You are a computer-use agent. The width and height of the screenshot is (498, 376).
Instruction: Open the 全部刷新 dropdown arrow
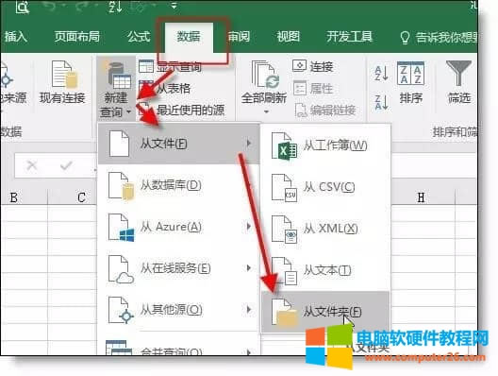[266, 111]
